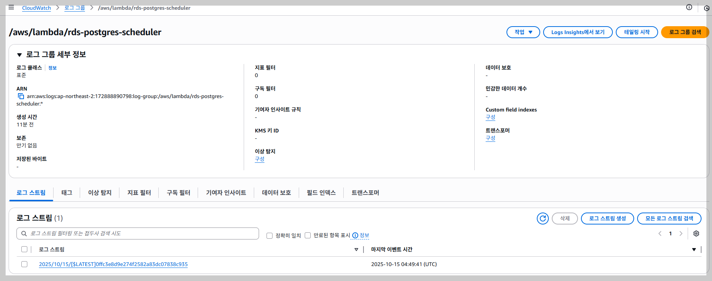712x281 pixels.
Task: Switch to the 로그 스트림 tab
Action: 31,193
